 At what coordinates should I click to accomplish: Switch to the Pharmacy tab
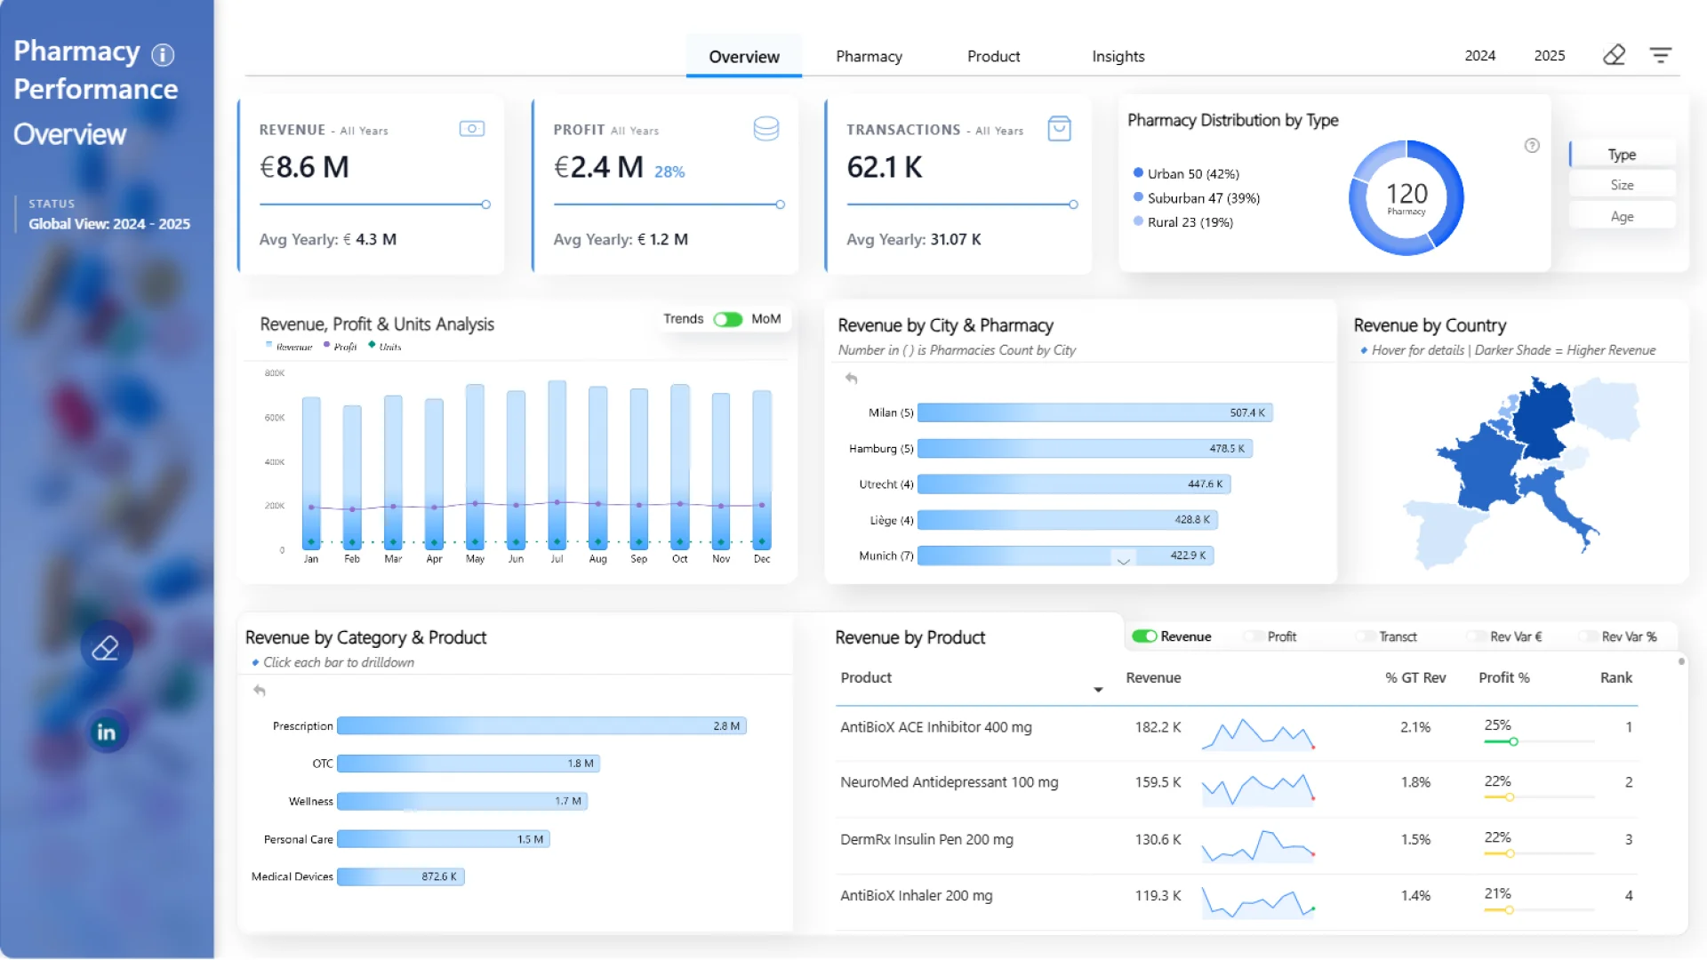869,56
